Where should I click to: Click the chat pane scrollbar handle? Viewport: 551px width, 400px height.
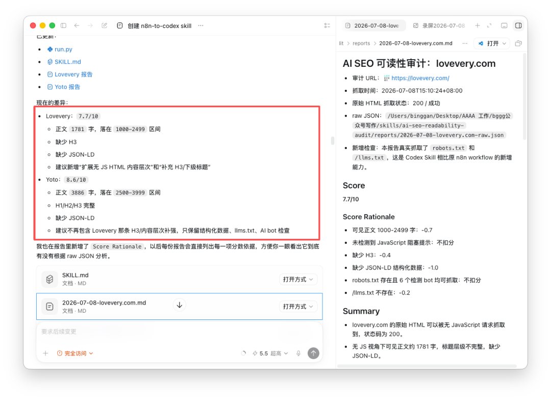click(x=333, y=141)
